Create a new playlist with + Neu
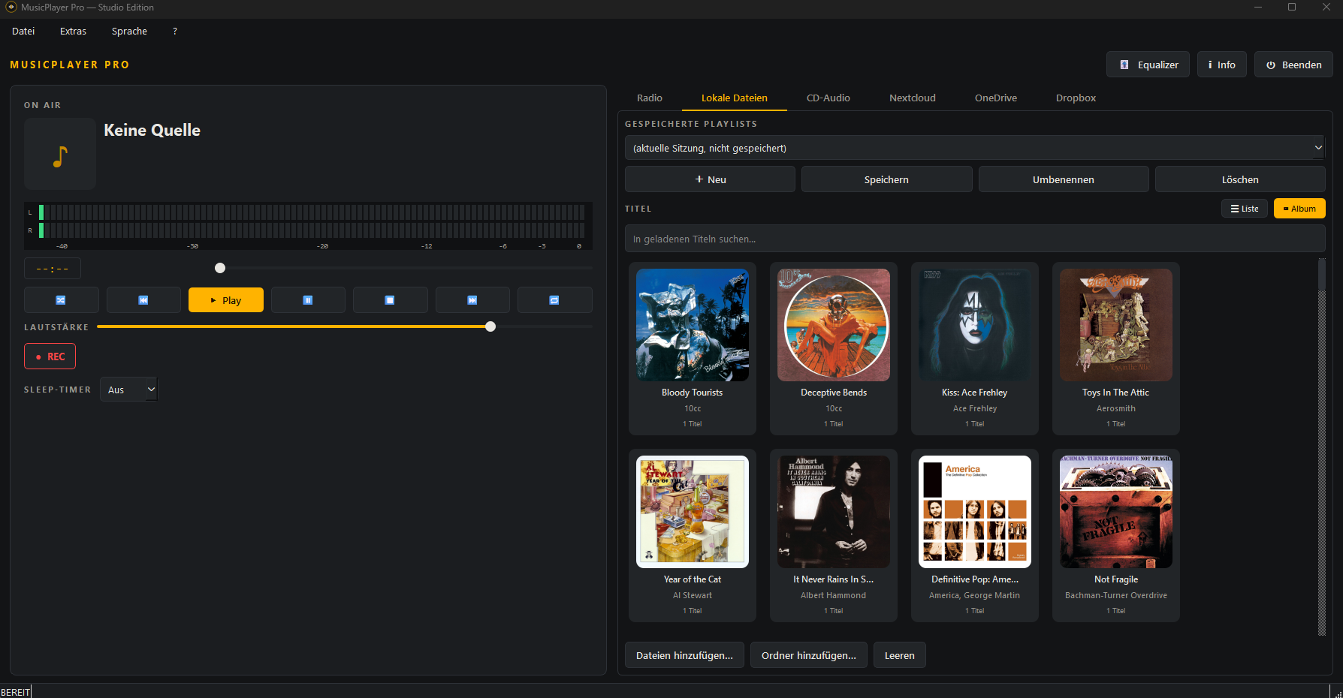 click(x=710, y=179)
